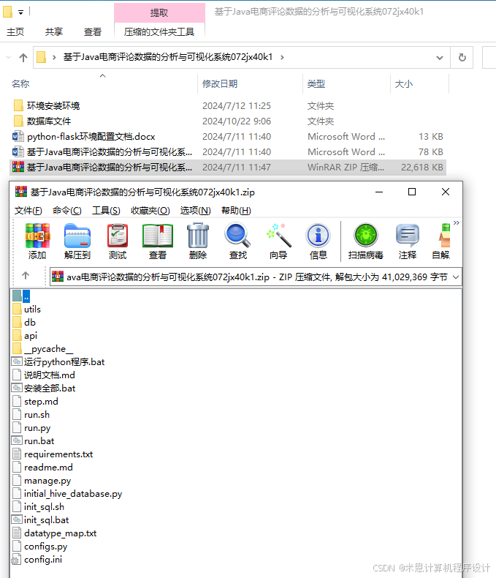Click the Delete (删除) trash icon

coord(198,241)
